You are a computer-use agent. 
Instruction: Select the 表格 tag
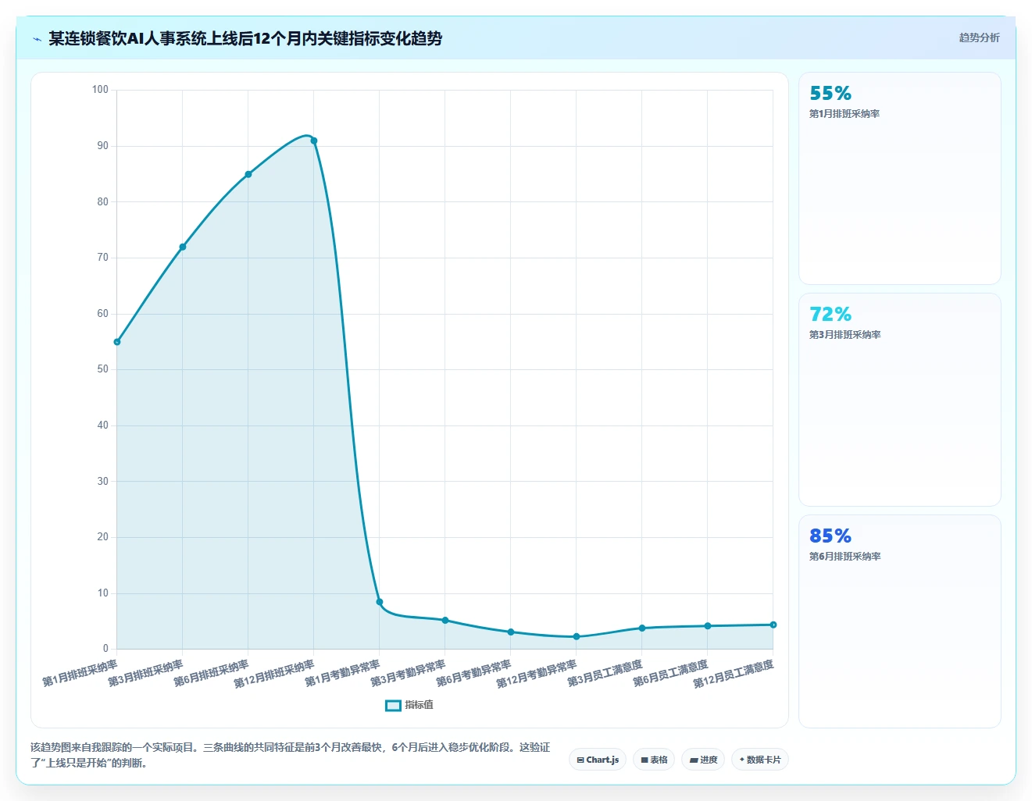654,760
